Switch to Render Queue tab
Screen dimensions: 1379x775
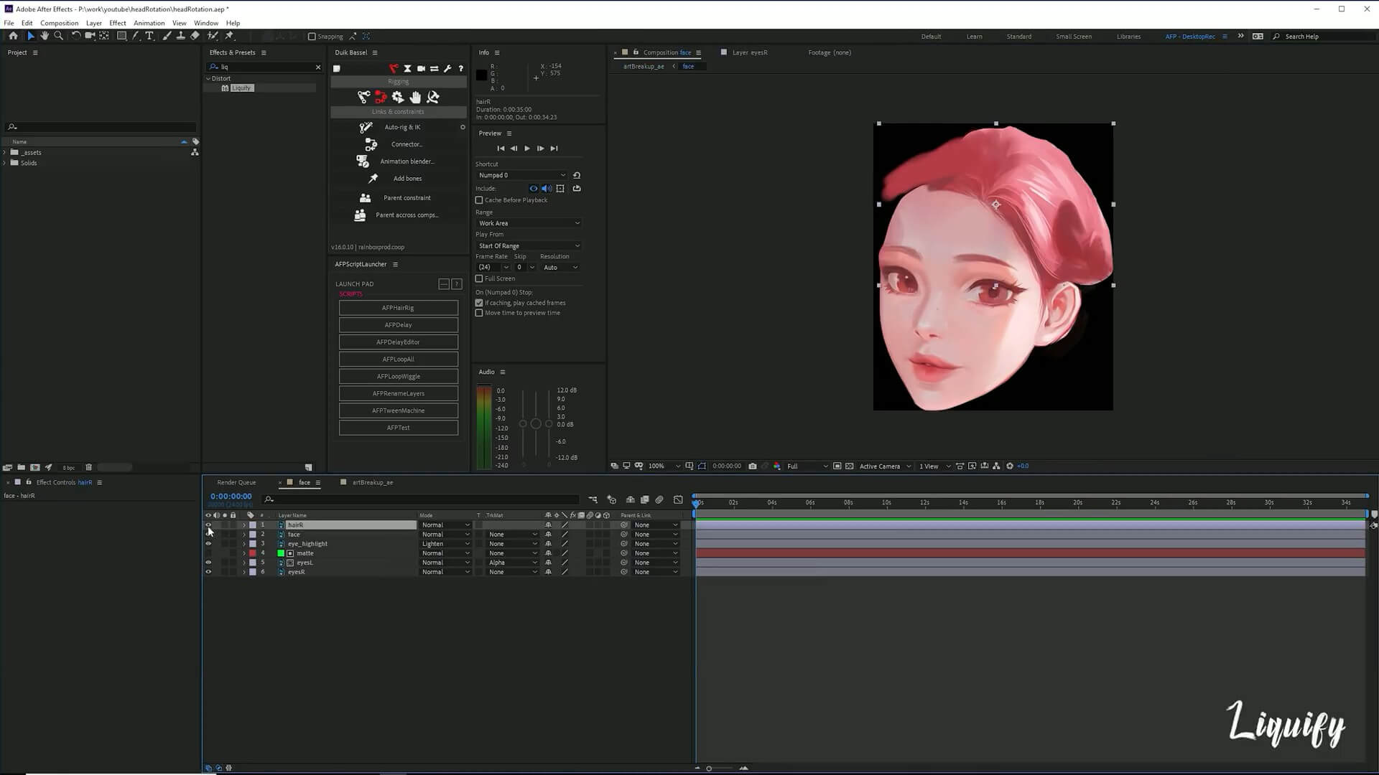[x=236, y=482]
